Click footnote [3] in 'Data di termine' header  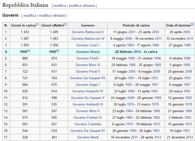(x=192, y=24)
